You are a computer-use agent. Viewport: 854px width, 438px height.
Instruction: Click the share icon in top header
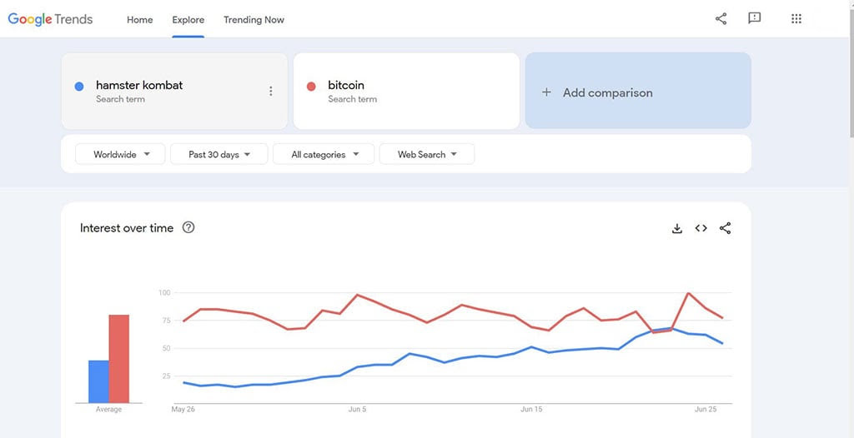(x=721, y=19)
